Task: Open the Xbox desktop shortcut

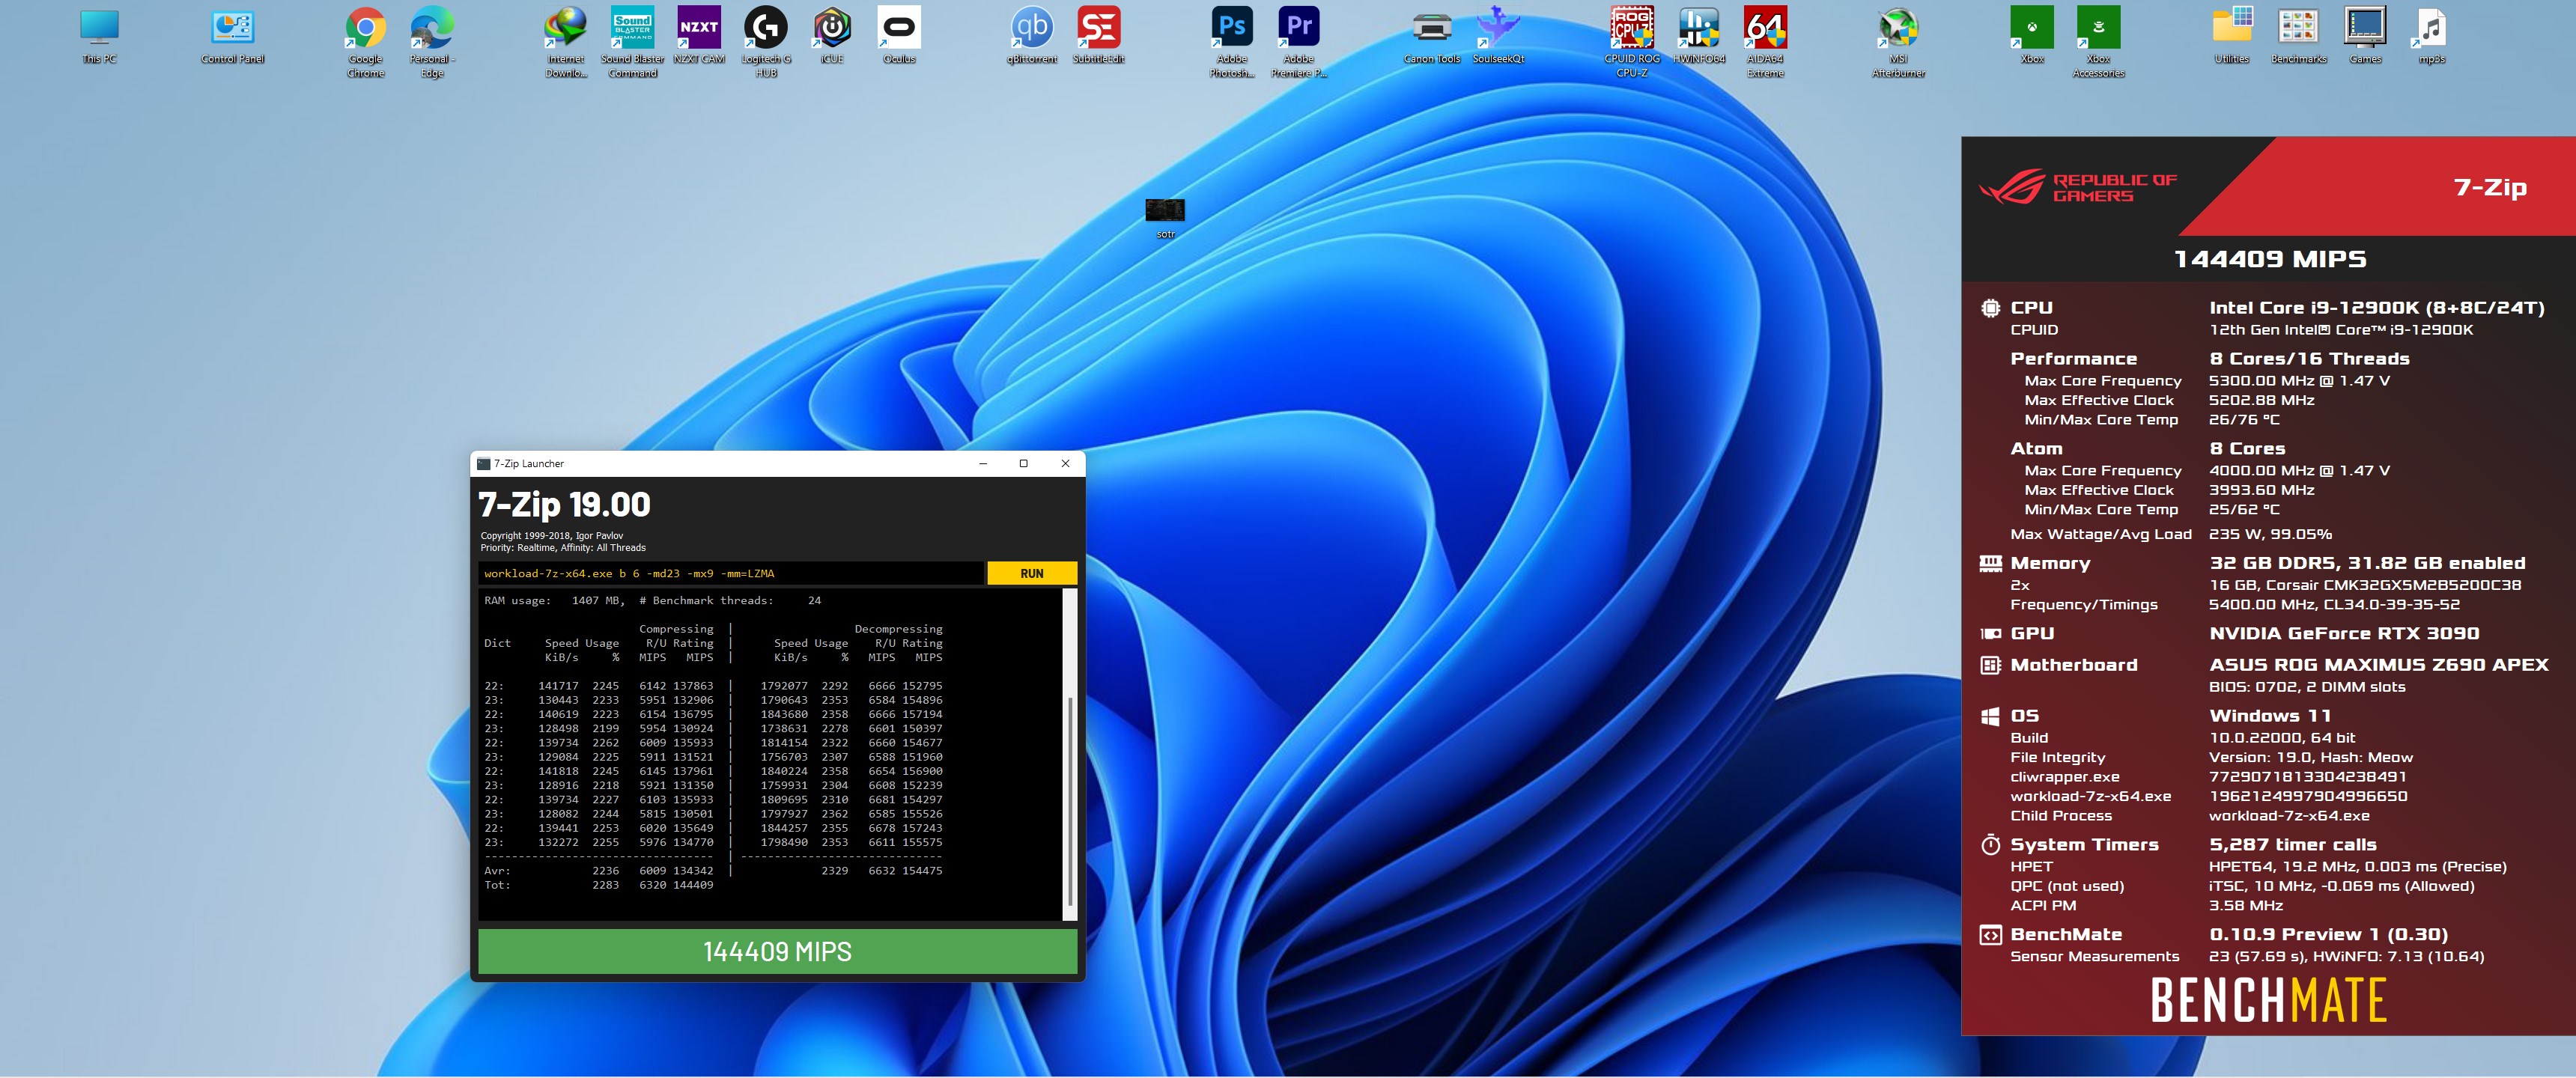Action: (2032, 36)
